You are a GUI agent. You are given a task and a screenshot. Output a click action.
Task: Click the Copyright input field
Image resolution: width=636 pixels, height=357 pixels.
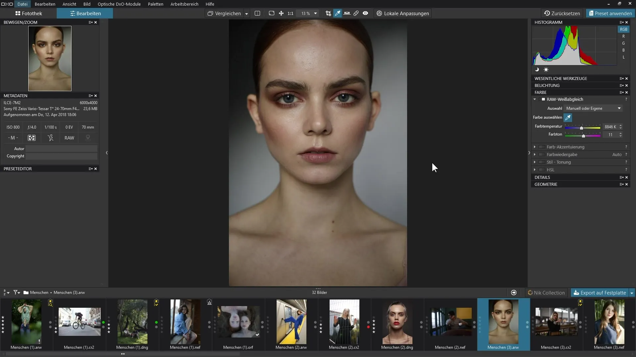click(62, 156)
